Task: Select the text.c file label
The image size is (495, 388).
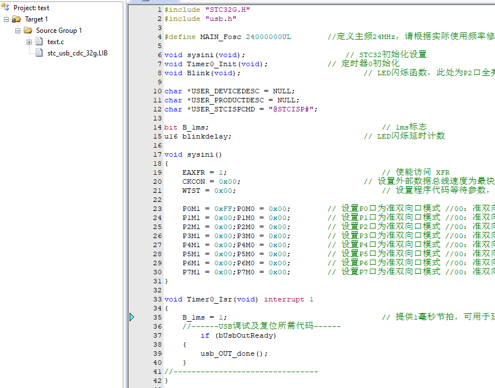Action: [x=56, y=42]
